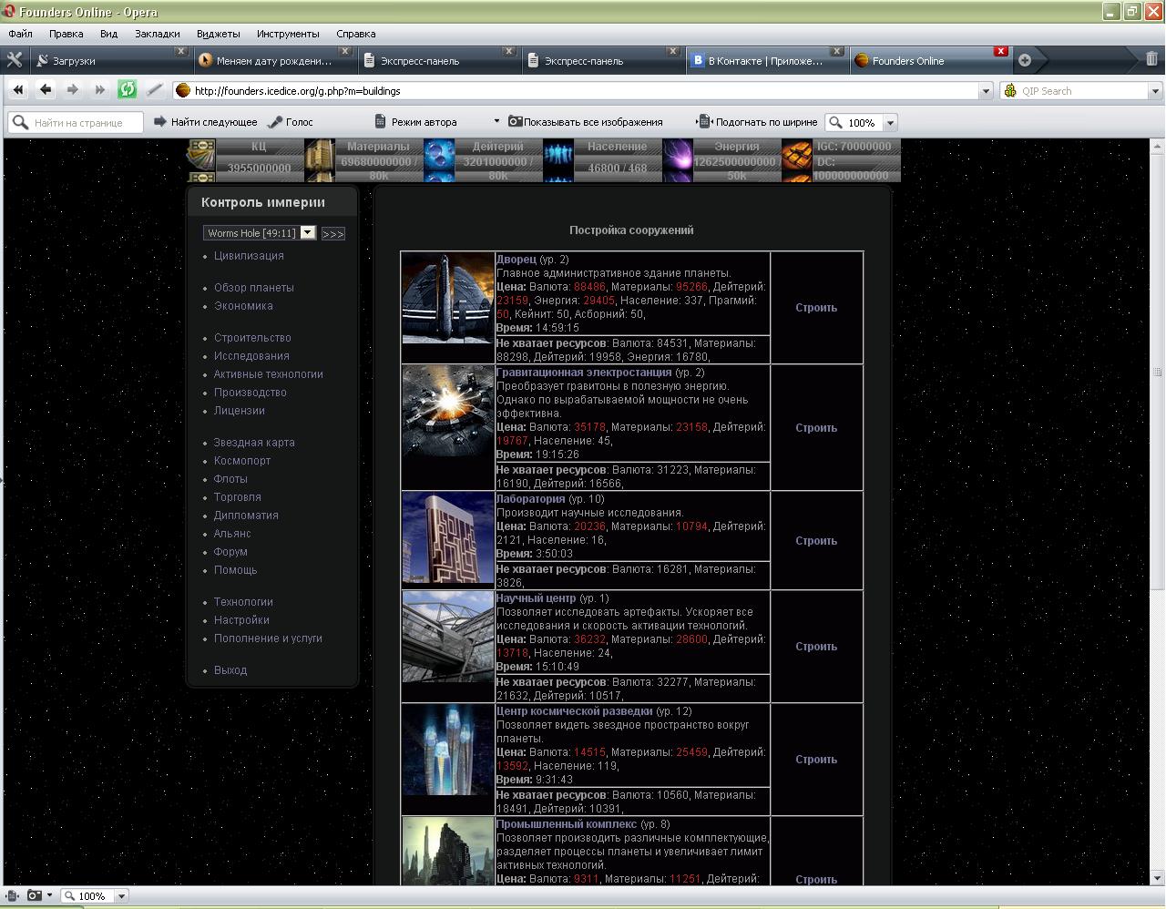Image resolution: width=1166 pixels, height=909 pixels.
Task: Open the Правка menu
Action: [x=66, y=34]
